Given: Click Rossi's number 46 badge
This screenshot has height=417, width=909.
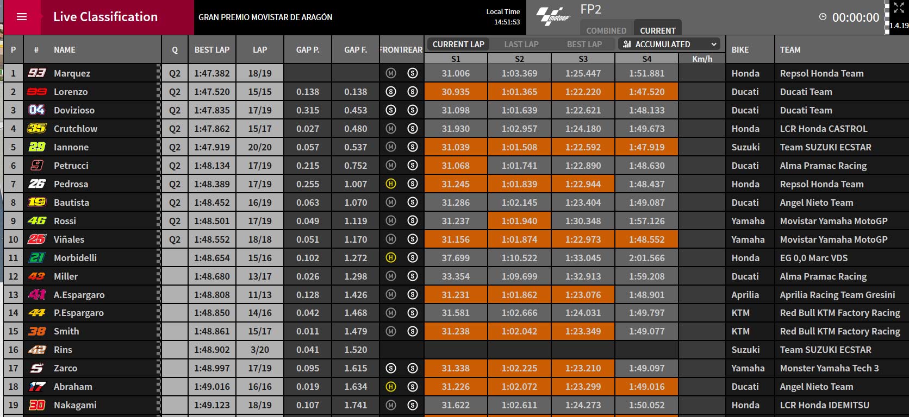Looking at the screenshot, I should pyautogui.click(x=37, y=220).
